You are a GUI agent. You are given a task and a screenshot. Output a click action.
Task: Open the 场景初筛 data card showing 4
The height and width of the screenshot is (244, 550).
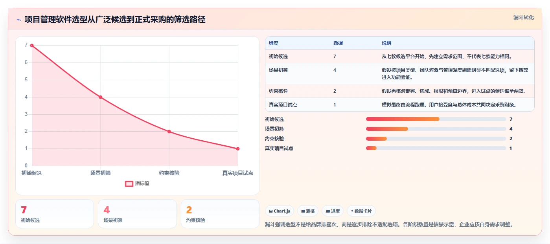[137, 214]
